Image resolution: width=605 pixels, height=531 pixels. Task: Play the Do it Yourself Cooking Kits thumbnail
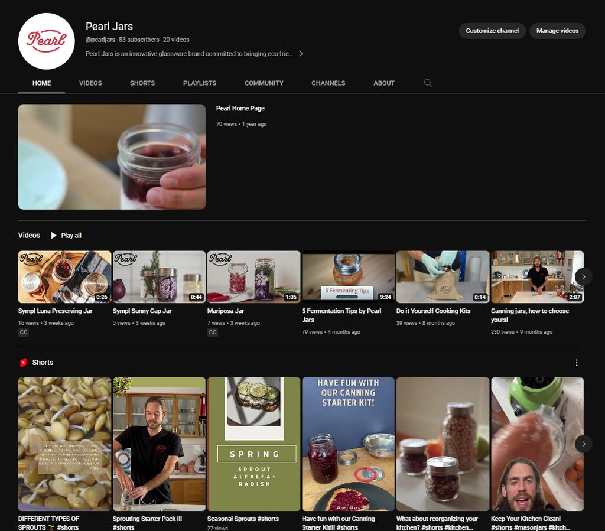click(443, 277)
